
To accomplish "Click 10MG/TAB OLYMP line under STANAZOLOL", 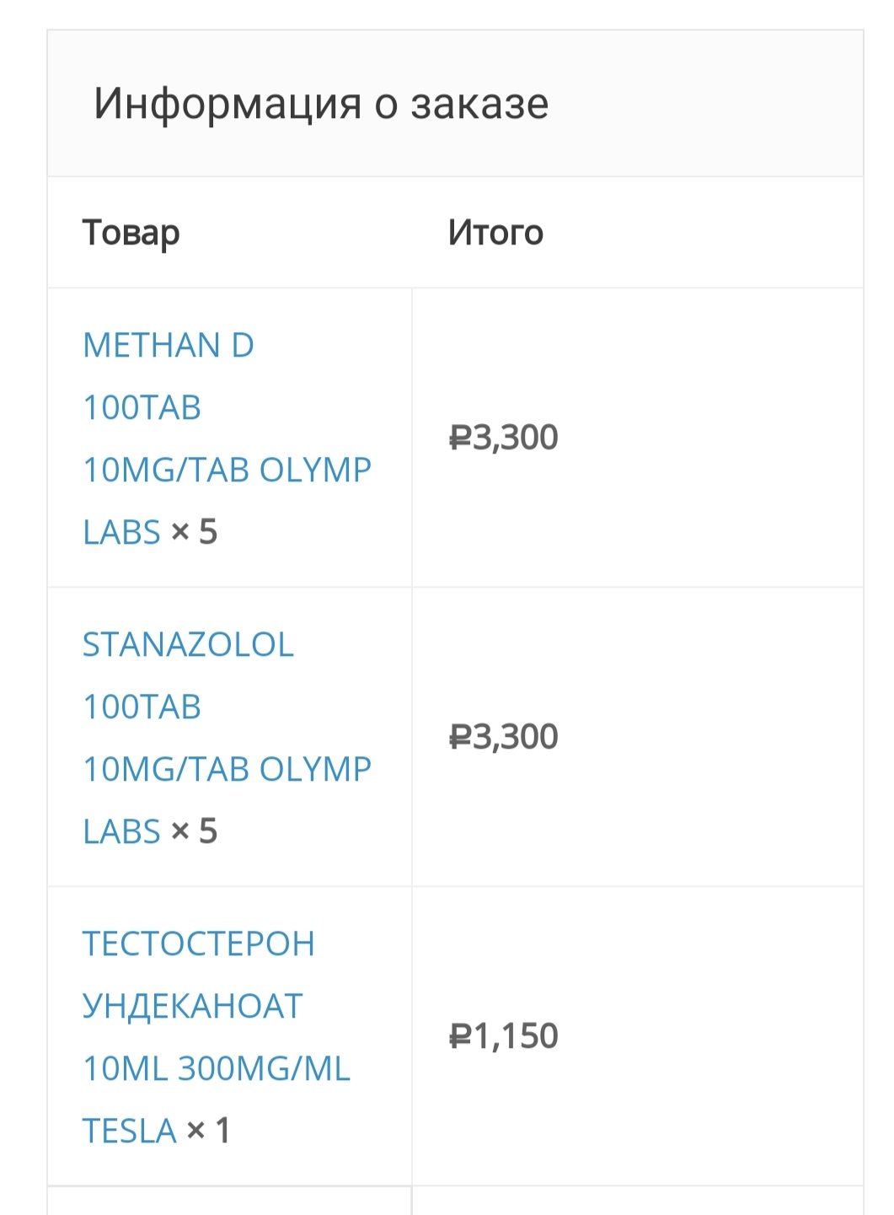I will 227,770.
